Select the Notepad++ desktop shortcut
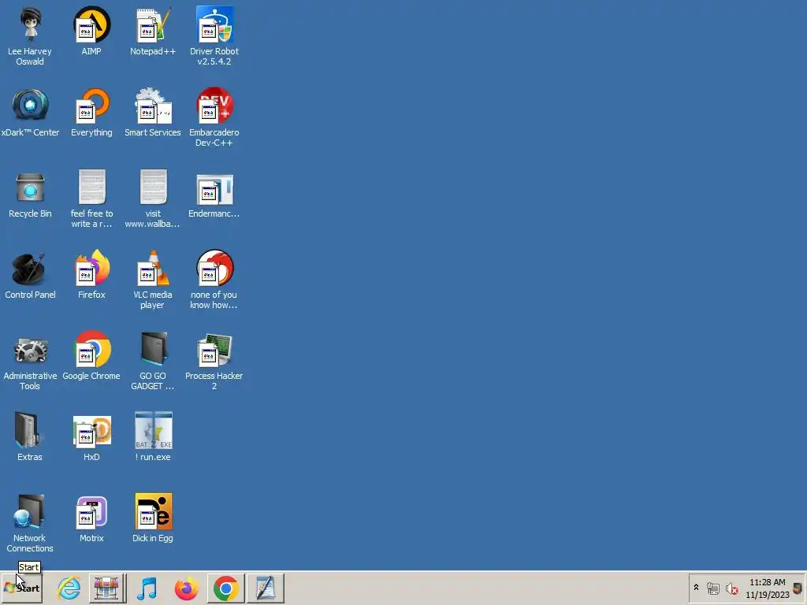807x605 pixels. click(153, 31)
